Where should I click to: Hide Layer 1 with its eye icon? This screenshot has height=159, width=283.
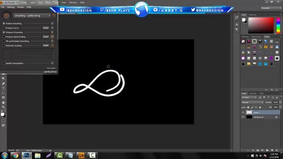click(x=243, y=112)
